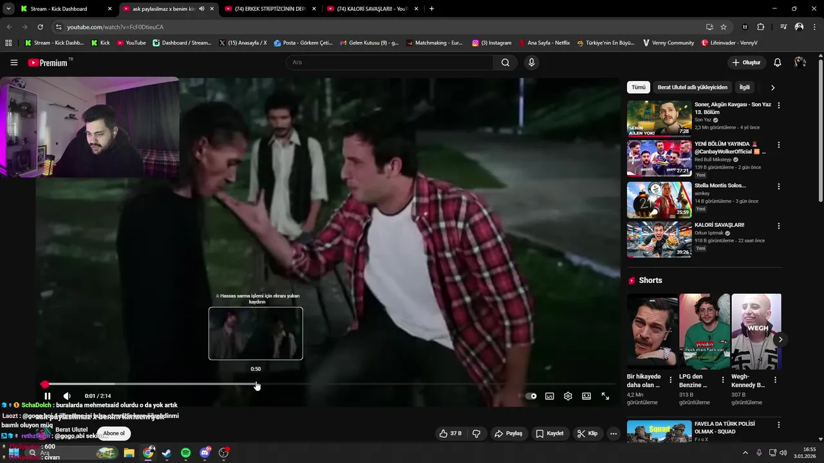
Task: Like the video (37 B)
Action: click(450, 433)
